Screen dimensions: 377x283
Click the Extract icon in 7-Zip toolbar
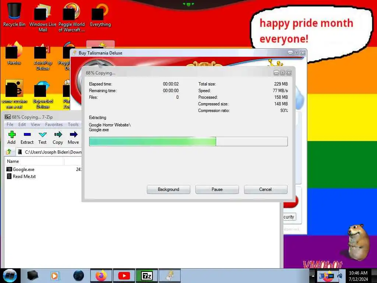pyautogui.click(x=27, y=138)
